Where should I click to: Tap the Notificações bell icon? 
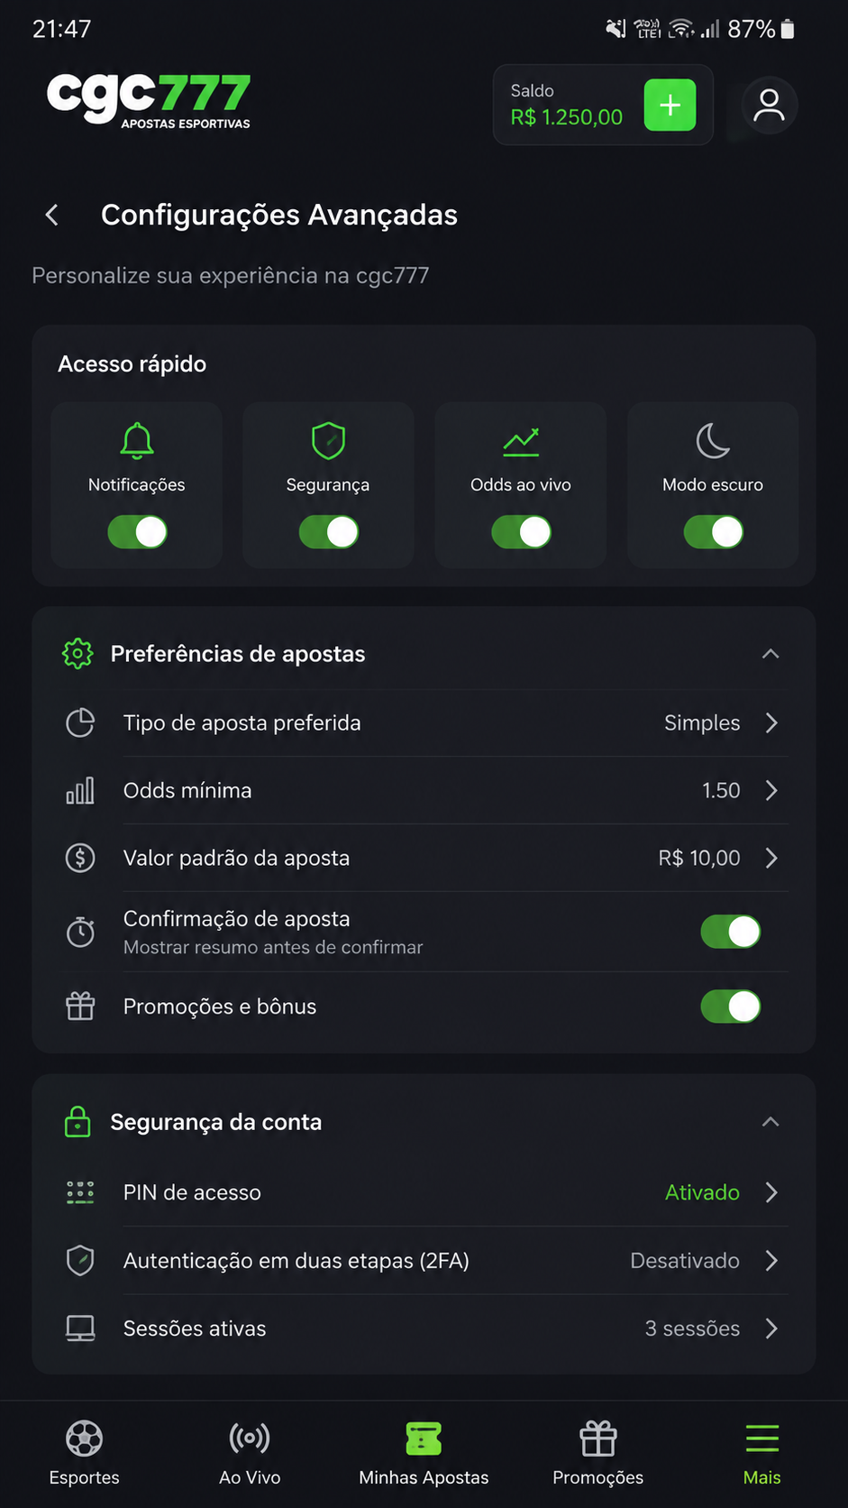click(137, 441)
